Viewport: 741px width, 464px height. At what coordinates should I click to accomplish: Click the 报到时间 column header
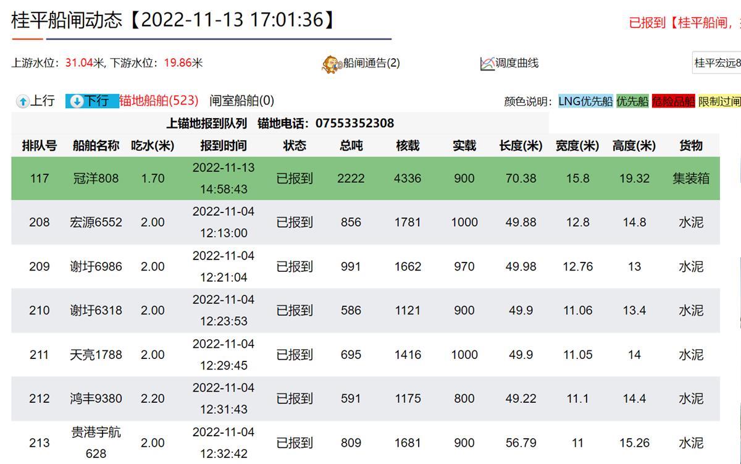click(x=223, y=146)
